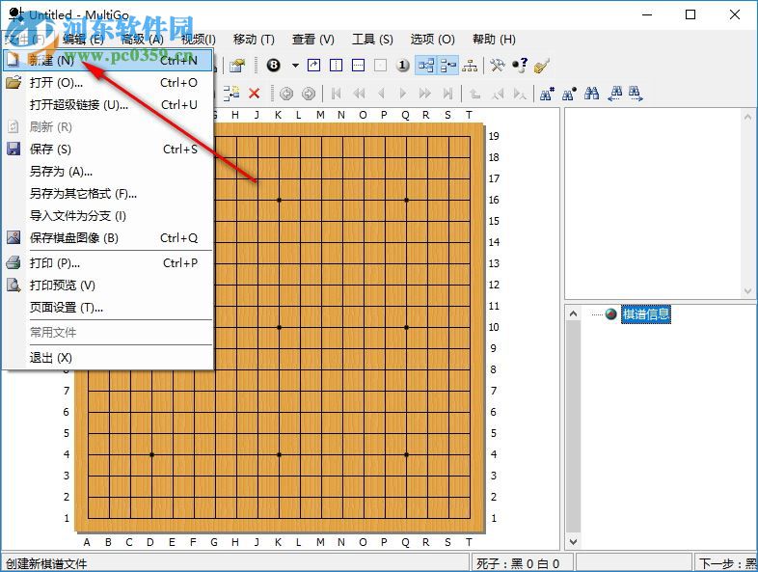Click the black number 8 stone icon
The width and height of the screenshot is (758, 572).
(x=274, y=66)
